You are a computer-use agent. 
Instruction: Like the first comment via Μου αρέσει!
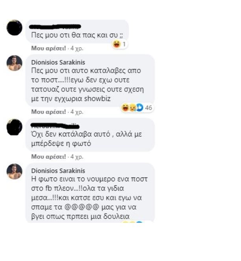tap(48, 48)
